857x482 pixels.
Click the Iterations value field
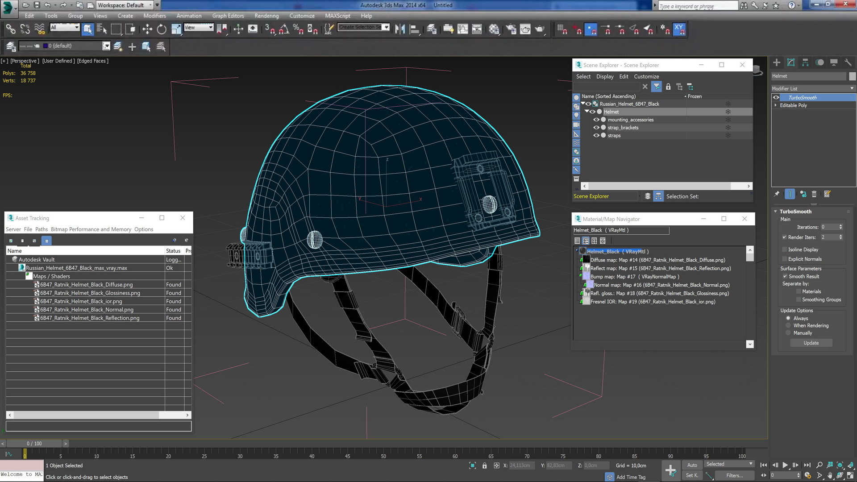point(829,227)
